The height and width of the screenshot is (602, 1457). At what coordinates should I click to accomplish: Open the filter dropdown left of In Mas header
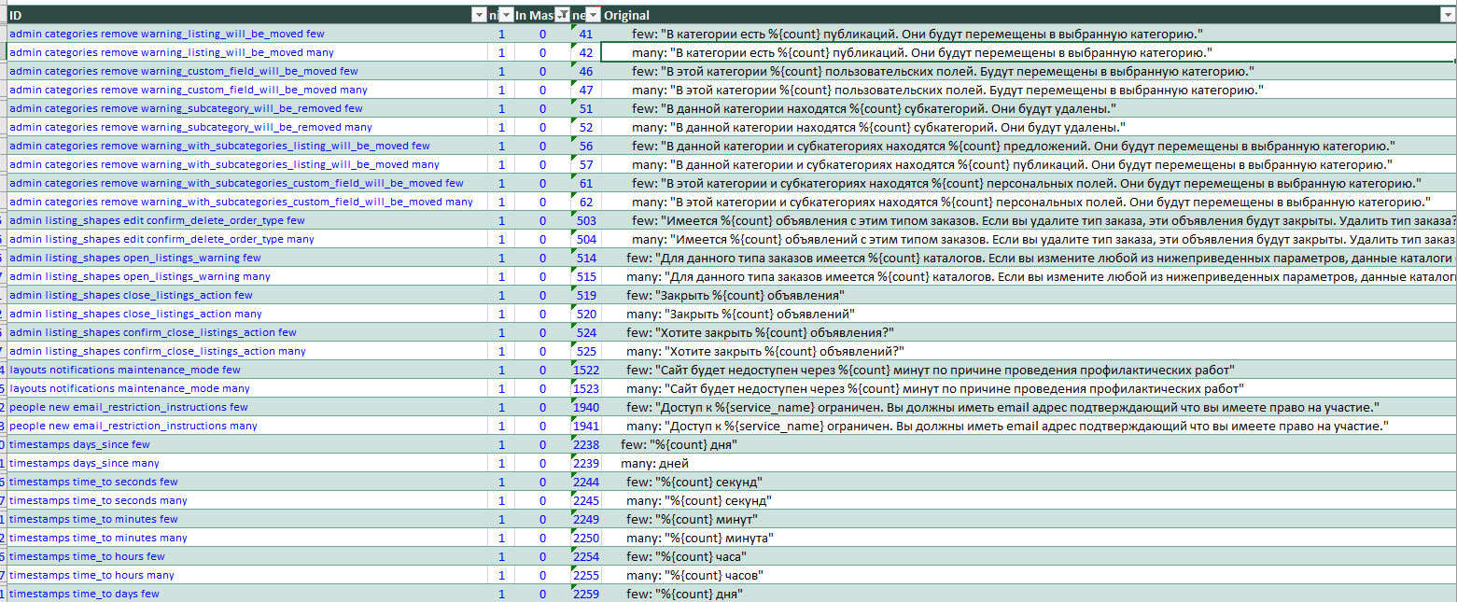(x=506, y=15)
